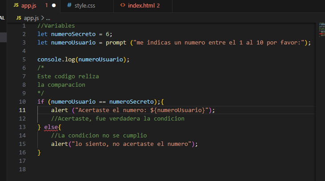Image resolution: width=325 pixels, height=181 pixels.
Task: Click the prompt function call on line 3
Action: point(116,43)
